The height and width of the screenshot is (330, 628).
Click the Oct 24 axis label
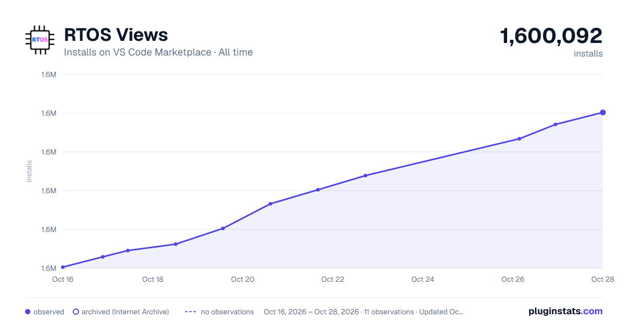pos(423,279)
